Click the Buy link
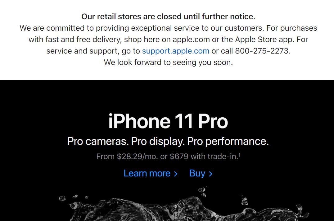The image size is (334, 221). (x=201, y=173)
